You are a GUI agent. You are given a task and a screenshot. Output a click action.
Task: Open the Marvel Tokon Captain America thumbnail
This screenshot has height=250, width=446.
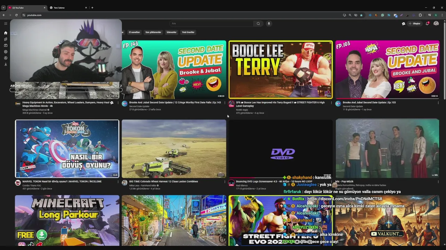click(x=67, y=149)
